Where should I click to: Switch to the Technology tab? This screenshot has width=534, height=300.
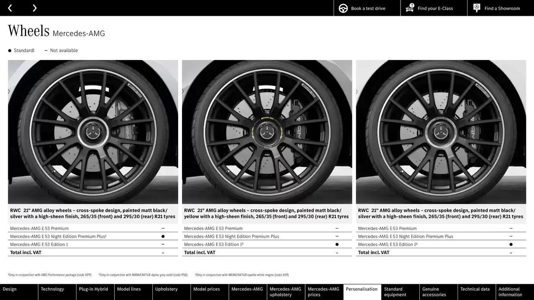[57, 292]
